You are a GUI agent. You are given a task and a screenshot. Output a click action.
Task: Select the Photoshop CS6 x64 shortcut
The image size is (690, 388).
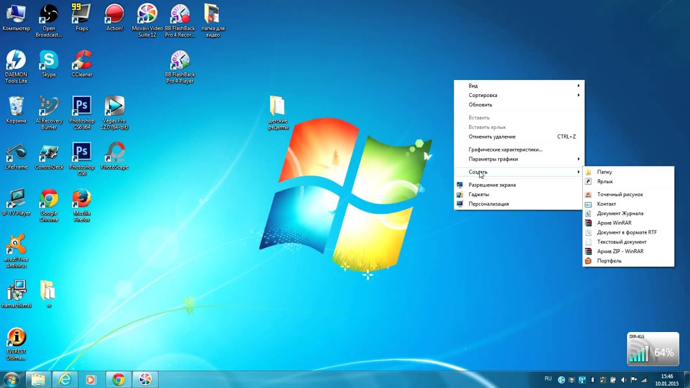click(82, 113)
